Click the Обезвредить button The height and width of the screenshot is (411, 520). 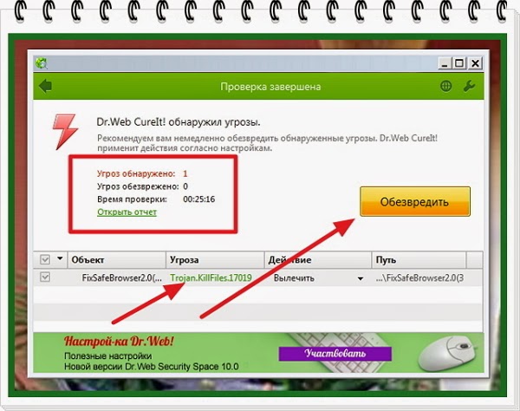click(x=415, y=201)
